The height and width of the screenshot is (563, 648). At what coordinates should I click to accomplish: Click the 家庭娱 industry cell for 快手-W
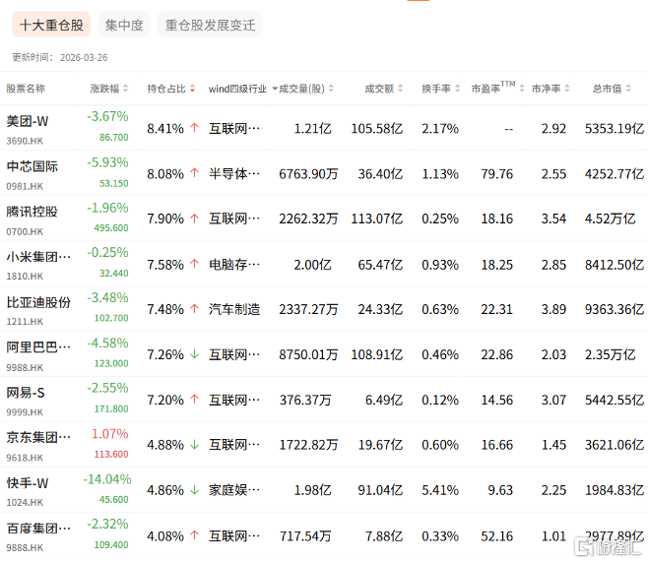(234, 490)
